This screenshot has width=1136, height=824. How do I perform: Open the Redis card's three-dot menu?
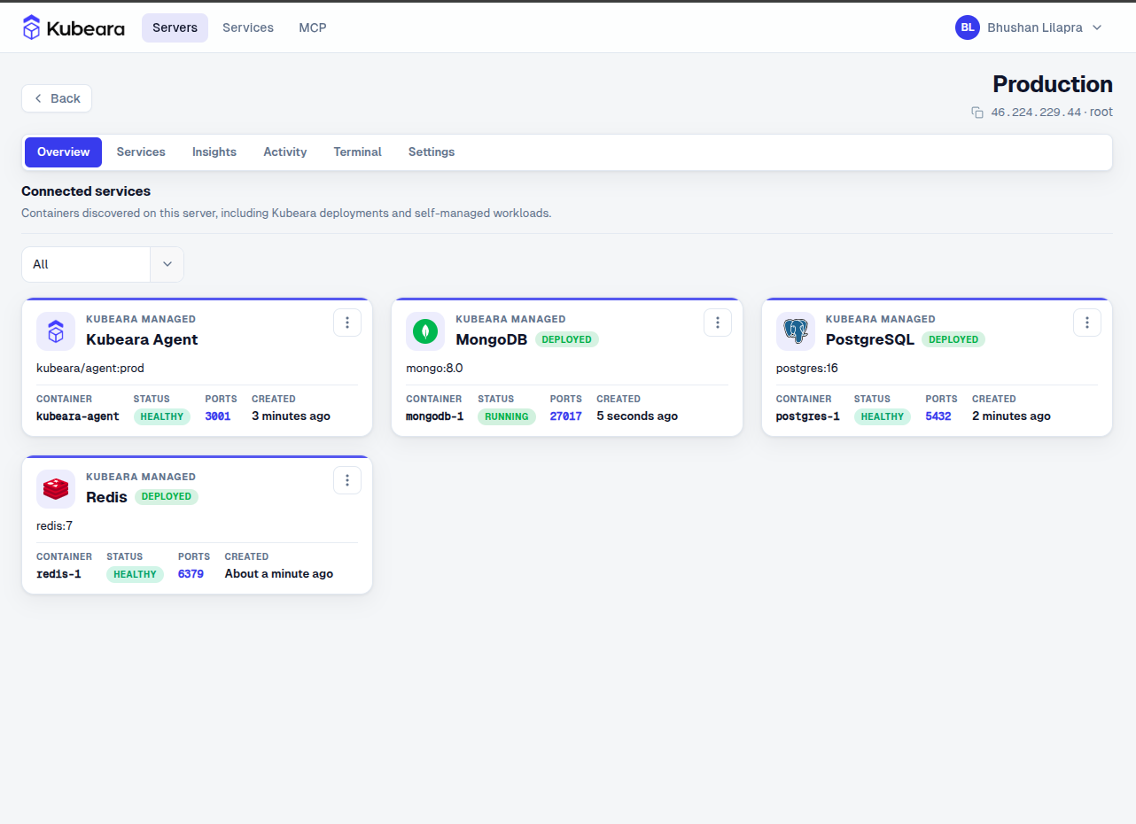click(347, 480)
